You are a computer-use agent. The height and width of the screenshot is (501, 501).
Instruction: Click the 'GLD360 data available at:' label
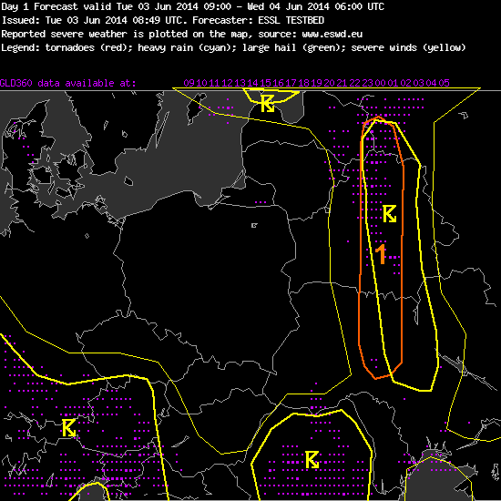pyautogui.click(x=67, y=83)
